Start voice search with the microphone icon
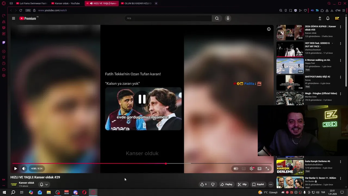 pyautogui.click(x=228, y=18)
